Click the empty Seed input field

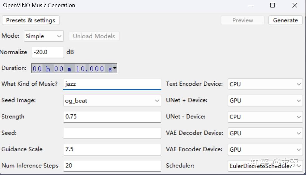(112, 133)
